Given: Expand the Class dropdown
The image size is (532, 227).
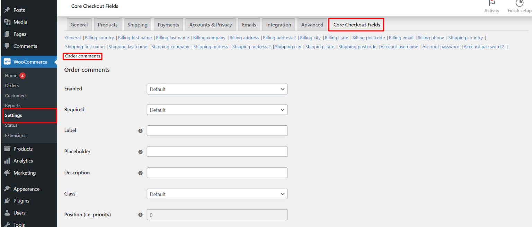Looking at the screenshot, I should (217, 194).
